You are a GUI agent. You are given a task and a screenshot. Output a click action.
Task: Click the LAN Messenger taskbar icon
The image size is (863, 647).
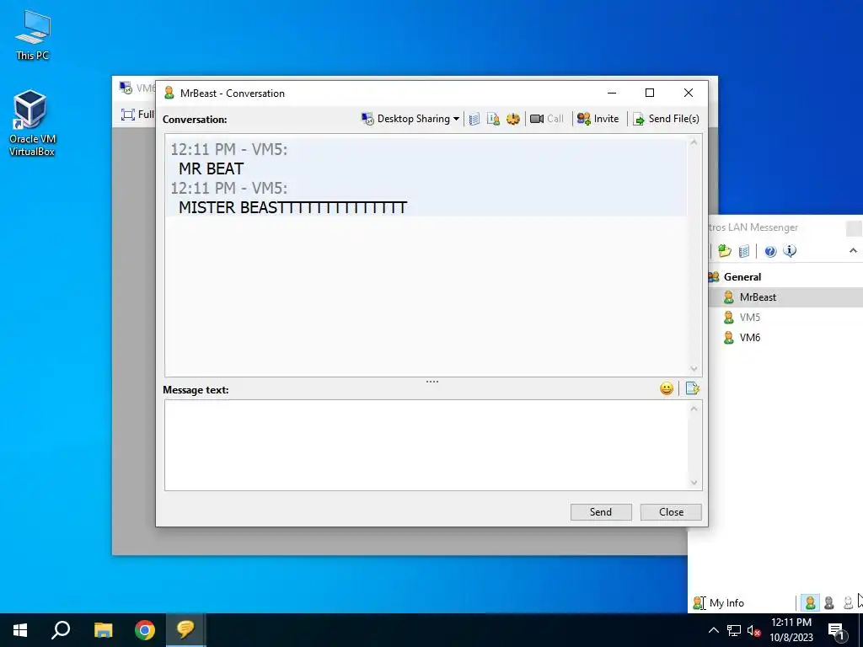click(186, 630)
